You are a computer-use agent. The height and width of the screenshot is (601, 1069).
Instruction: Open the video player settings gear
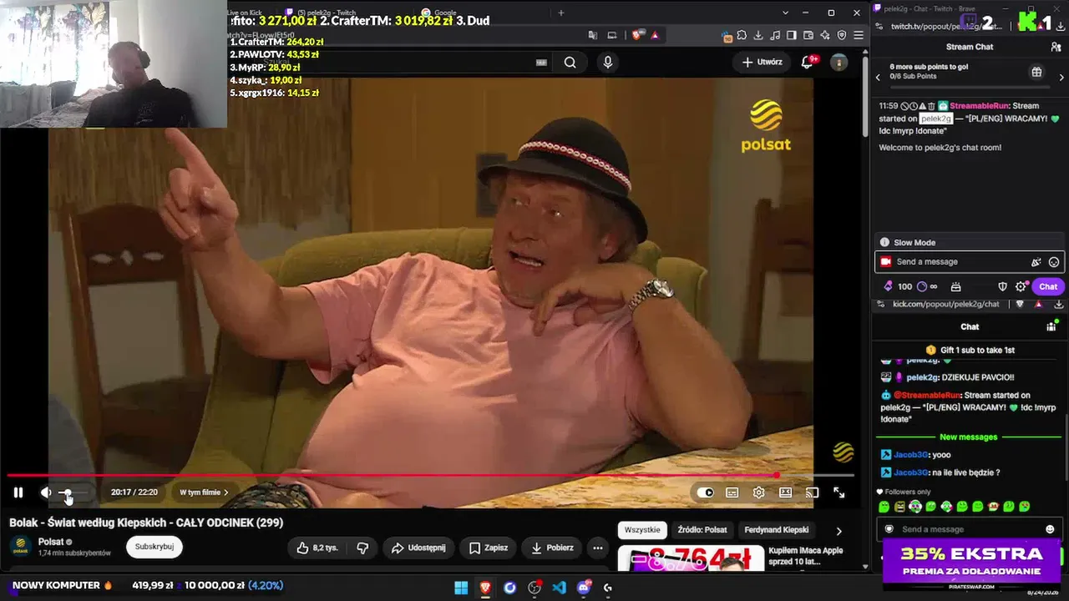click(x=758, y=492)
